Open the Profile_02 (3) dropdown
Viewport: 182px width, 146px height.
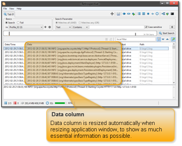click(26, 27)
